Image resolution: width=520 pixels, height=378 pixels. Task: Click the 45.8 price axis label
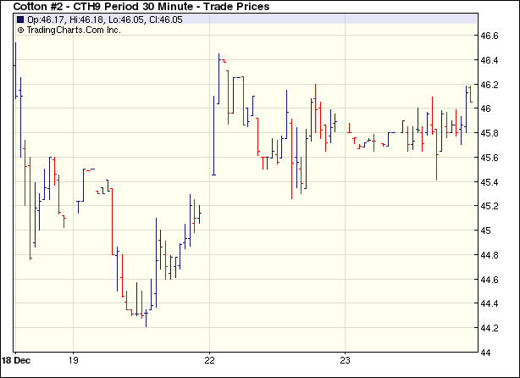[x=490, y=134]
